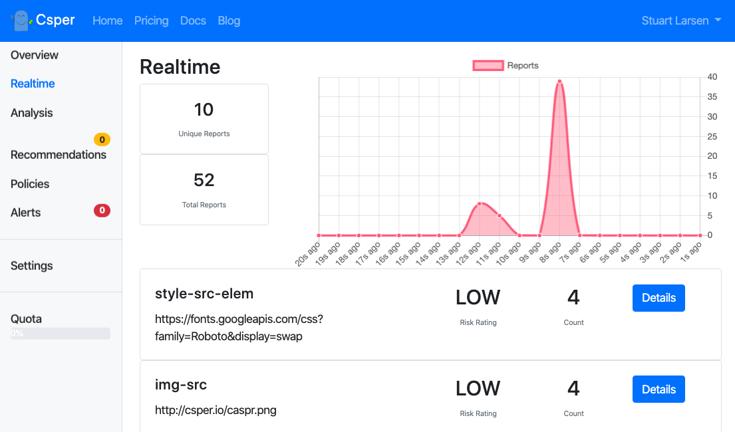Click the style-src-elem heading

pos(204,294)
